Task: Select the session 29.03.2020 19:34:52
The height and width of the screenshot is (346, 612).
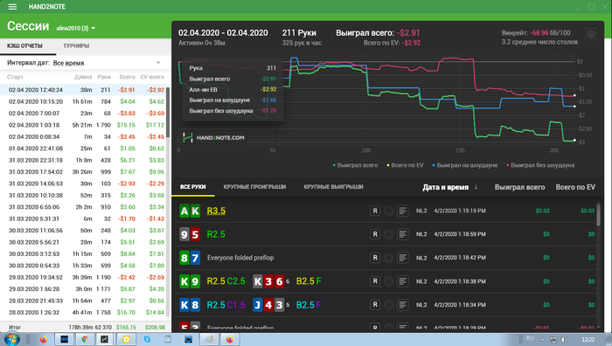Action: (x=83, y=277)
